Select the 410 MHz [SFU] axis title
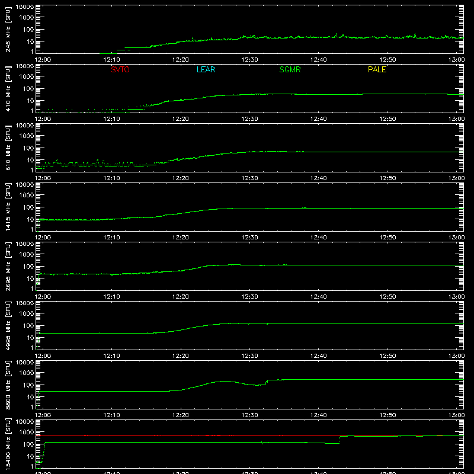The height and width of the screenshot is (474, 474). 8,88
